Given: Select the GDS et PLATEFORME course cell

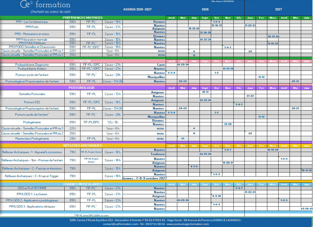Looking at the screenshot, I should click(x=32, y=188).
